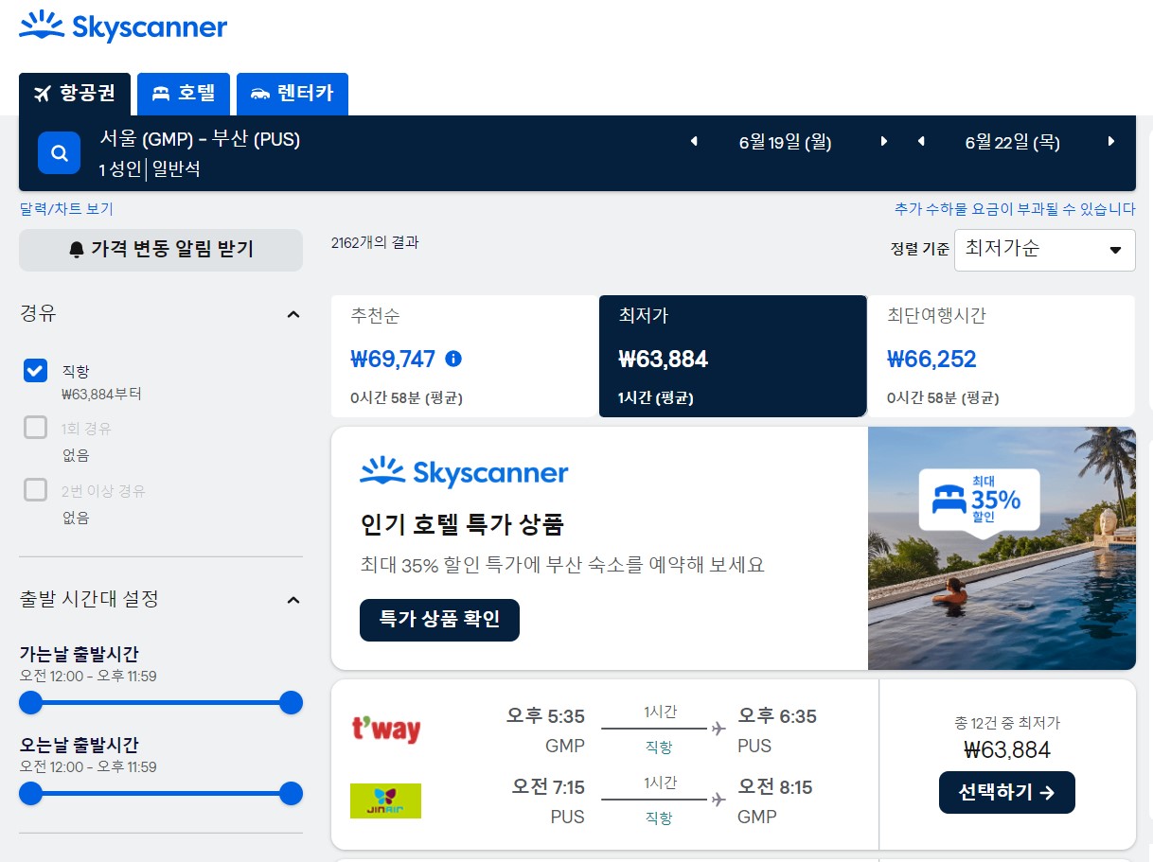Image resolution: width=1153 pixels, height=862 pixels.
Task: Enable the 1회 경유 checkbox
Action: [35, 427]
